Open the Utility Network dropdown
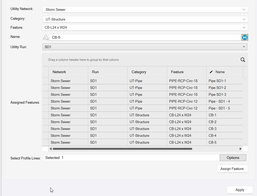The image size is (257, 196). 145,9
